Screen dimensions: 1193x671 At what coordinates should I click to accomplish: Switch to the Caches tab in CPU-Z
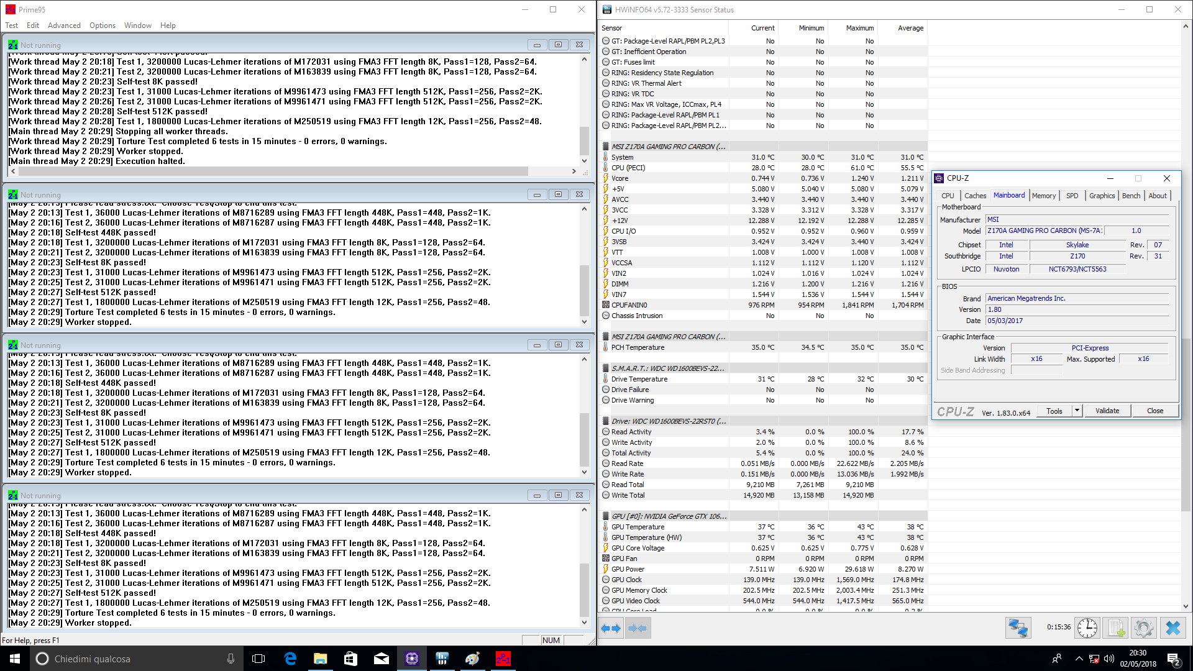coord(975,196)
